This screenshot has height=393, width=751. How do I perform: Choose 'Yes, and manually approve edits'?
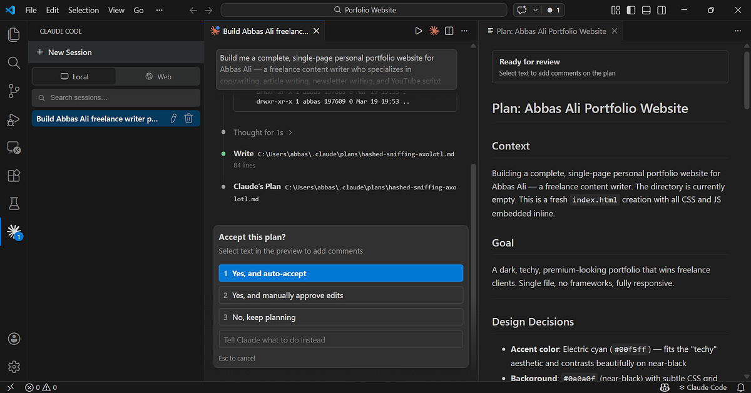coord(341,295)
